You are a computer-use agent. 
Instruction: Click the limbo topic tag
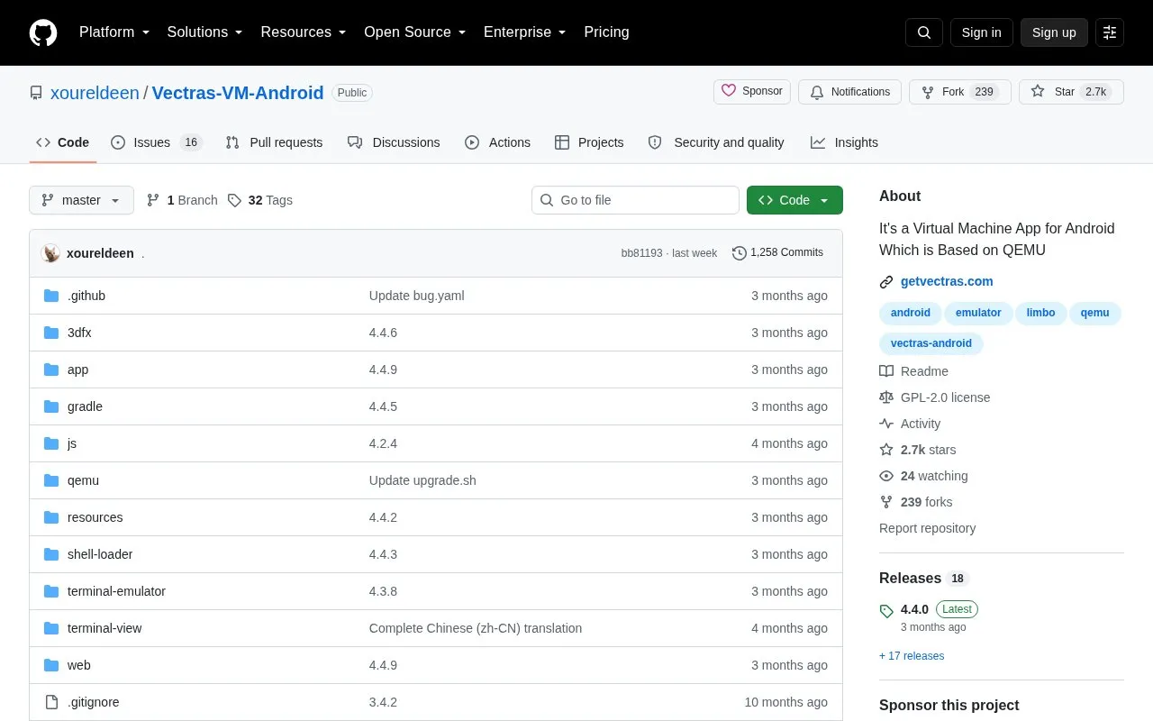pyautogui.click(x=1040, y=313)
